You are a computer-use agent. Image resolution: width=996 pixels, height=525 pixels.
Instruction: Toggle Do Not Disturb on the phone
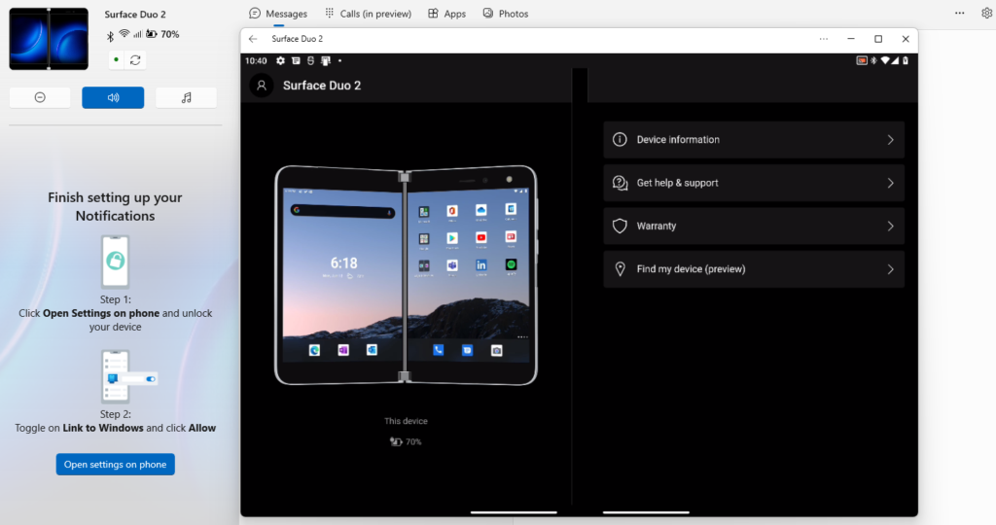tap(40, 97)
